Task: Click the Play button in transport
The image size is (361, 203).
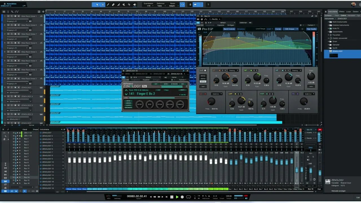Action: click(177, 197)
